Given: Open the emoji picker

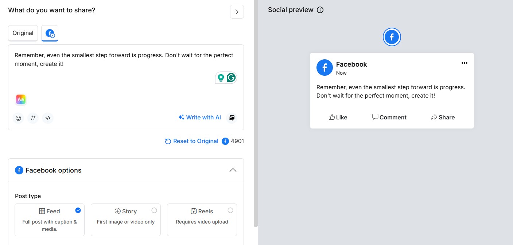Looking at the screenshot, I should [18, 118].
